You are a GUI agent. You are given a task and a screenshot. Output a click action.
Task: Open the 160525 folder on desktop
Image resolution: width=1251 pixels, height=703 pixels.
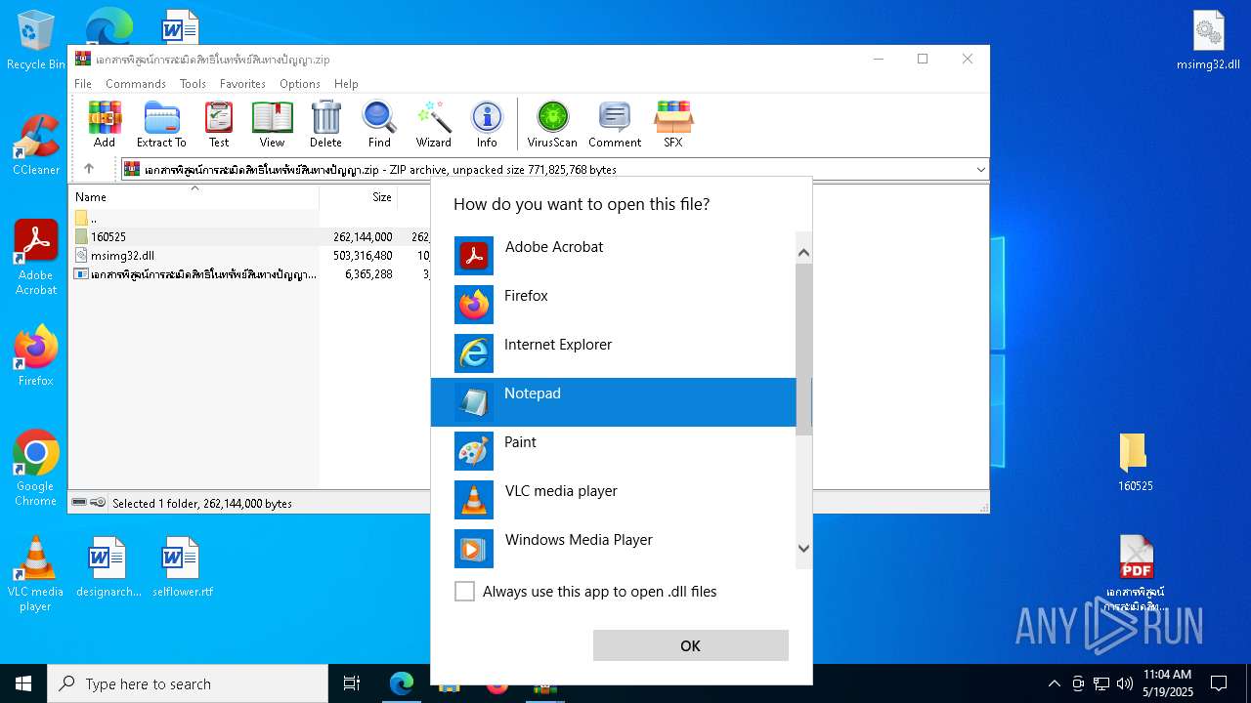(x=1135, y=462)
